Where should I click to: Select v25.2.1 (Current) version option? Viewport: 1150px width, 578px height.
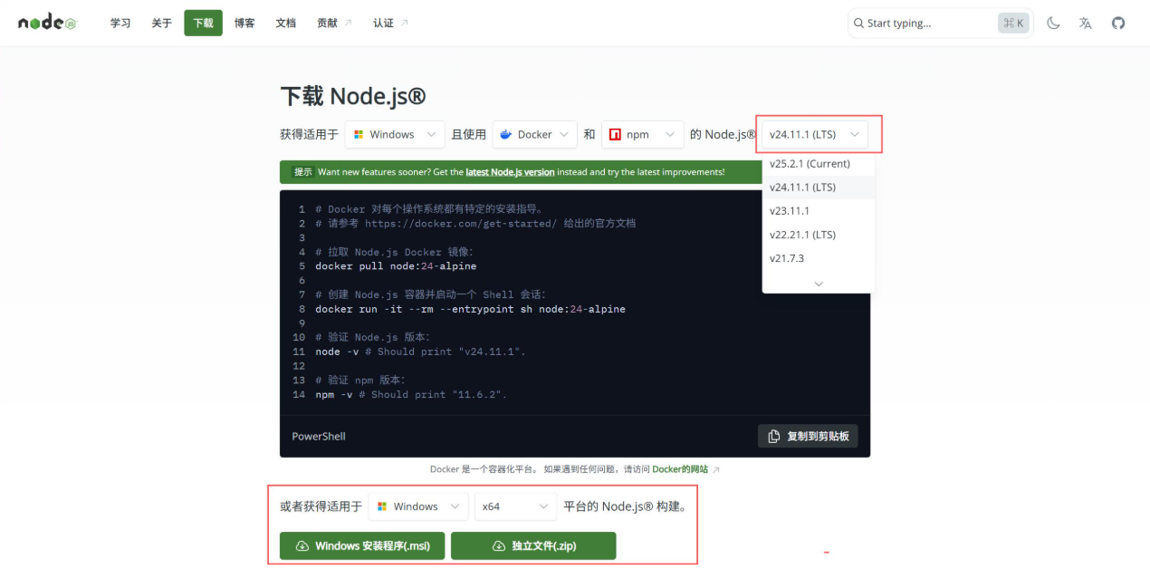click(x=819, y=164)
